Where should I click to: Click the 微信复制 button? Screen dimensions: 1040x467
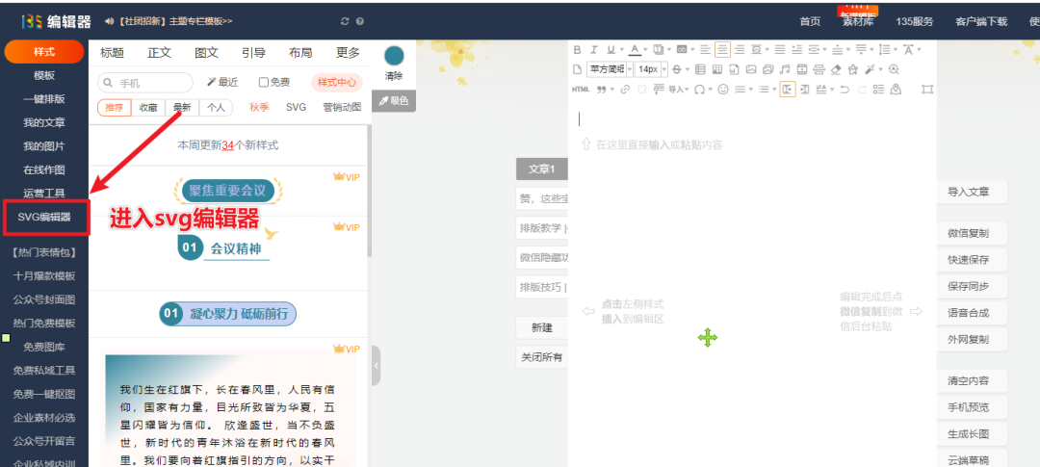pyautogui.click(x=969, y=233)
